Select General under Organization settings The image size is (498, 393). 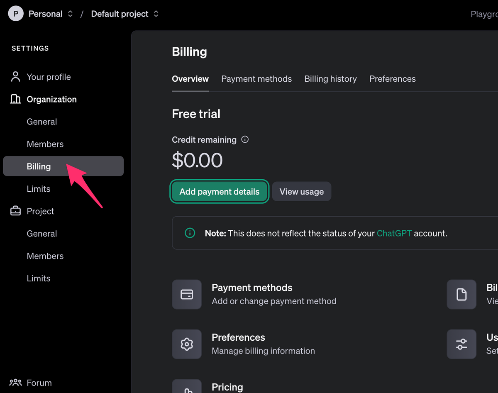click(x=42, y=122)
